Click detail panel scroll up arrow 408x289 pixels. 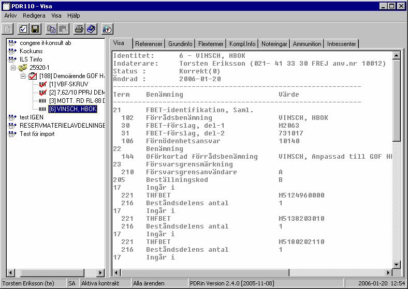click(396, 55)
